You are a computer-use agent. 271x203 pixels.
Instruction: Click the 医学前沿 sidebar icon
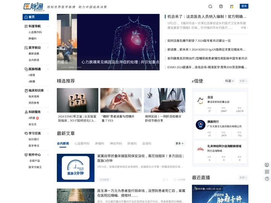pos(26,48)
